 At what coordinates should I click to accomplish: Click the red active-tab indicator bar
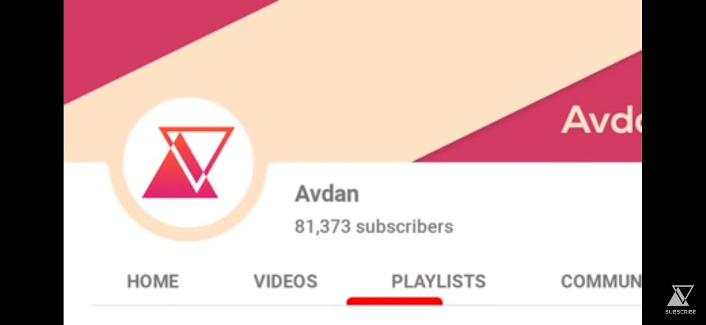tap(394, 301)
